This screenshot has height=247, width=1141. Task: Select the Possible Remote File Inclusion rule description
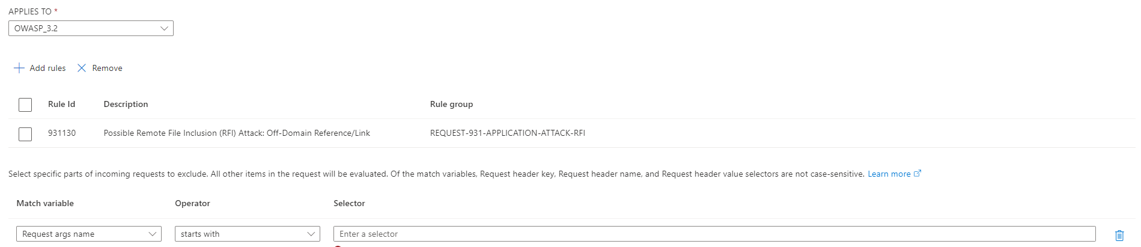click(237, 133)
